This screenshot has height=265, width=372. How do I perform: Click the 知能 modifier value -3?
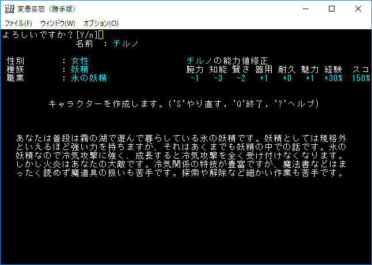click(x=217, y=78)
